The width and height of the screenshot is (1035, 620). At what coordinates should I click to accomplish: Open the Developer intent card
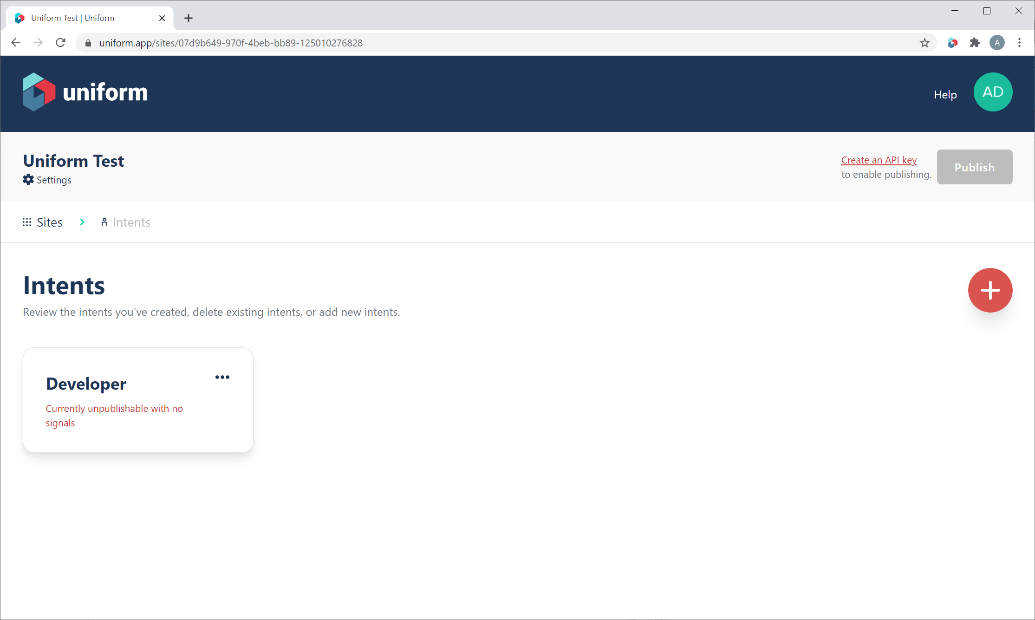click(86, 384)
